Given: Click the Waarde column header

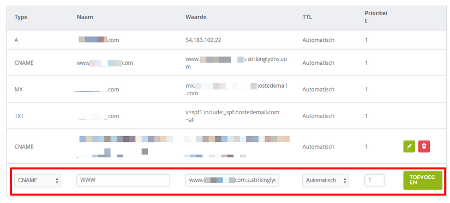Looking at the screenshot, I should click(196, 17).
